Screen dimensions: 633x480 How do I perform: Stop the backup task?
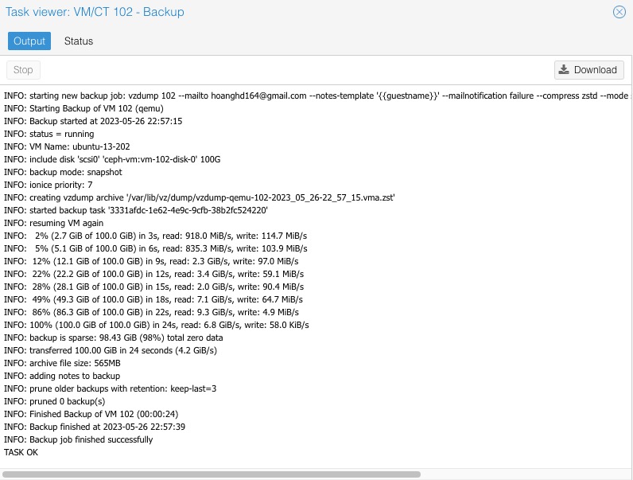23,70
